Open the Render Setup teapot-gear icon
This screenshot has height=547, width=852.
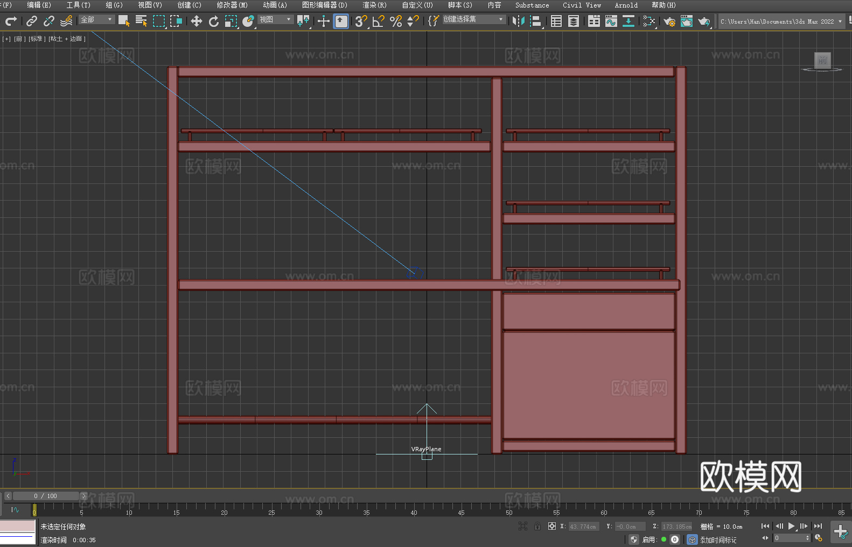[669, 21]
